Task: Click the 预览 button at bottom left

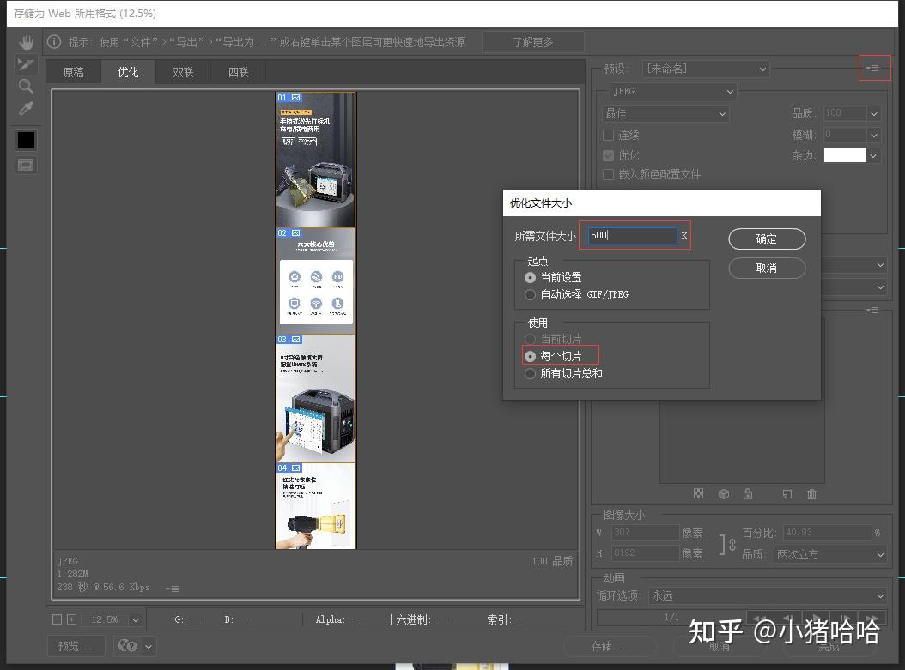Action: point(76,646)
